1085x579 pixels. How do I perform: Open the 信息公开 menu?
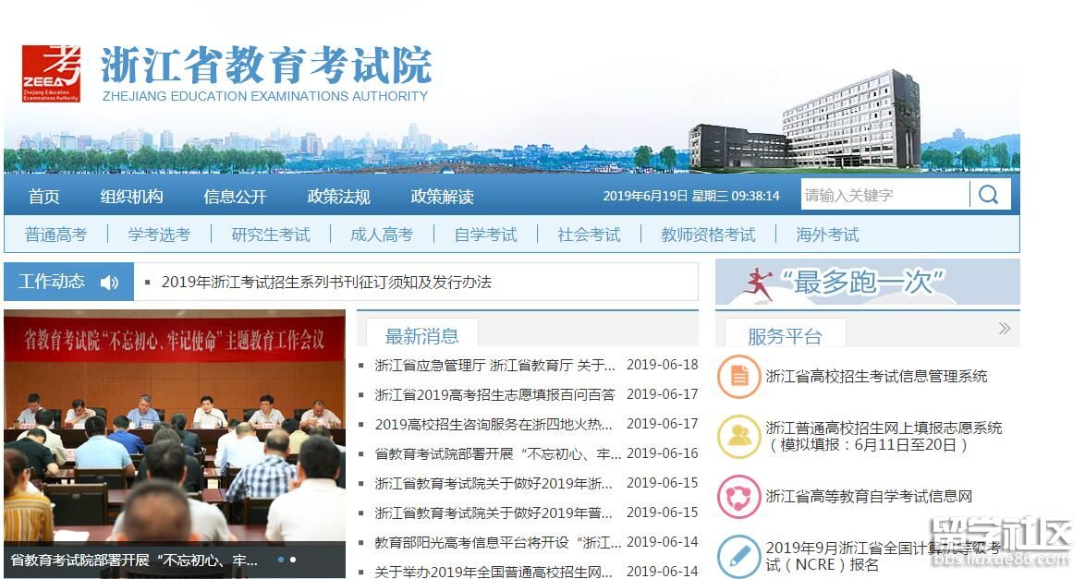(x=235, y=197)
